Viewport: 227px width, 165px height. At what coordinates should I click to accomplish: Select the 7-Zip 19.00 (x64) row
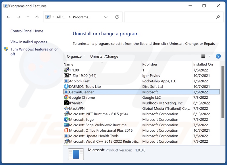[x=141, y=75]
